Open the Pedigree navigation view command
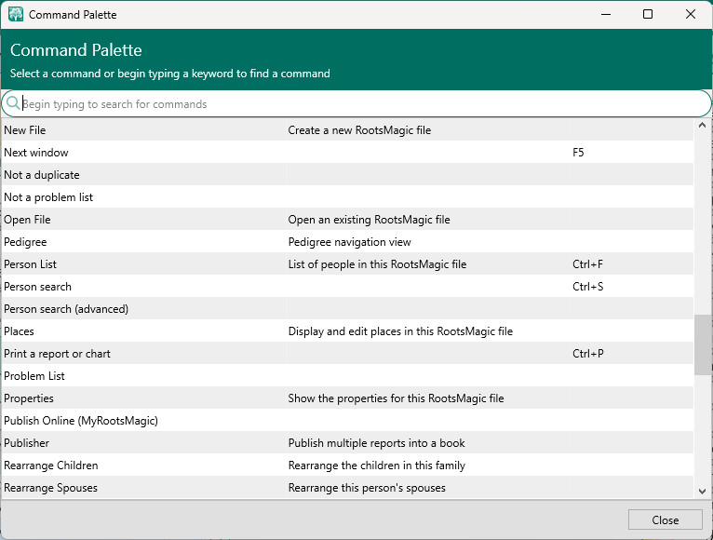Screen dimensions: 713x540 point(25,242)
